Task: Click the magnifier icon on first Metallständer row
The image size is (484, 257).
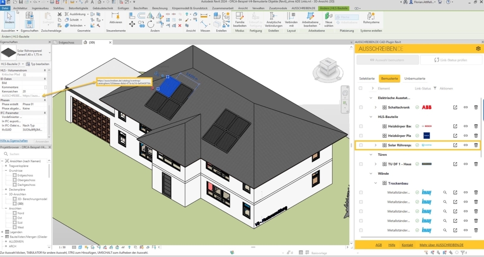Action: 445,193
